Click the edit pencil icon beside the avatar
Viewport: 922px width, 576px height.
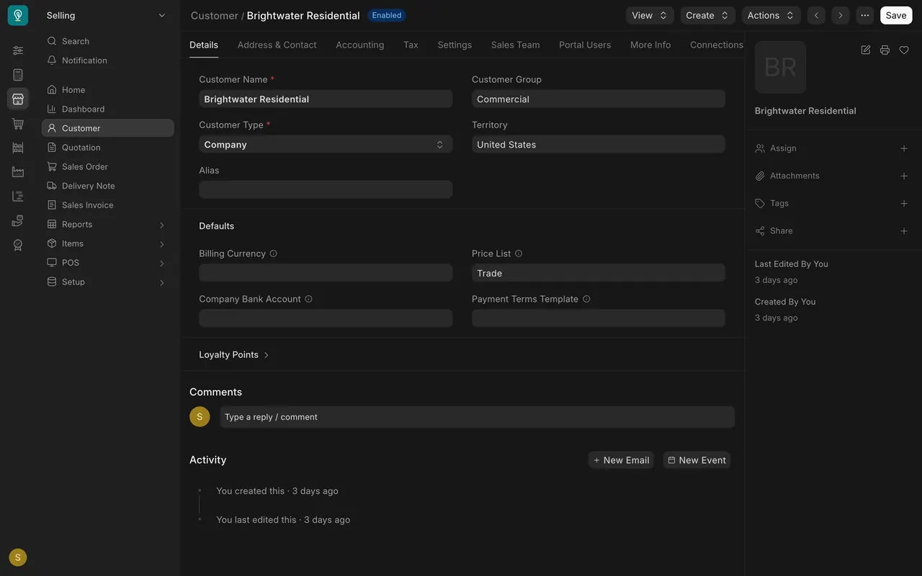[x=866, y=50]
